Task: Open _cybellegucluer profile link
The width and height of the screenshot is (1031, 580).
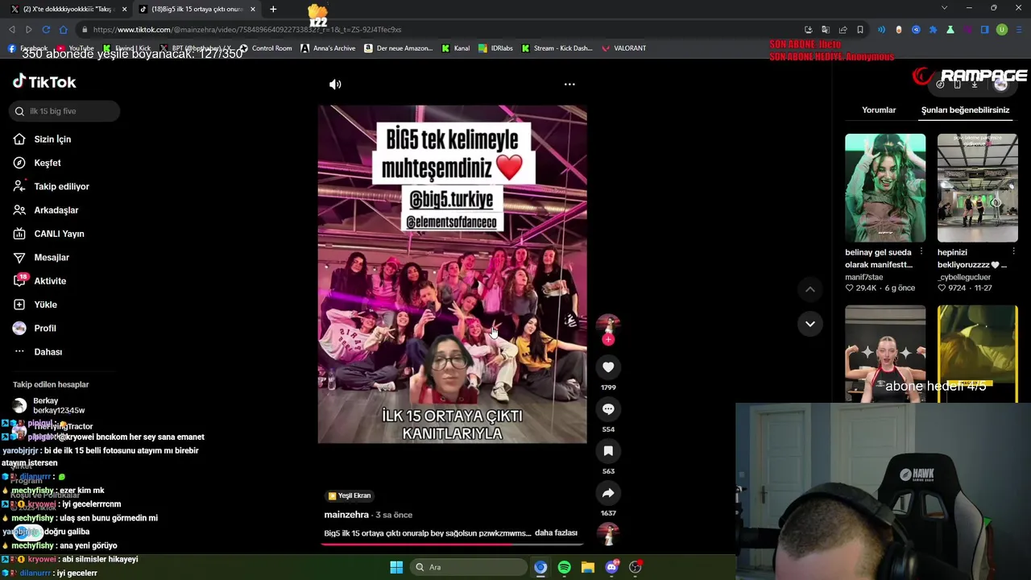Action: [x=964, y=277]
